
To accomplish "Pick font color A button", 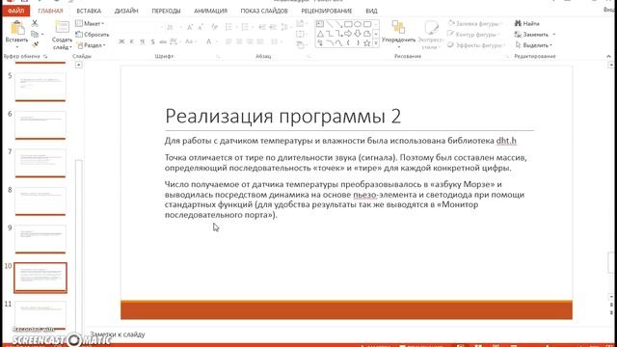I will point(209,41).
